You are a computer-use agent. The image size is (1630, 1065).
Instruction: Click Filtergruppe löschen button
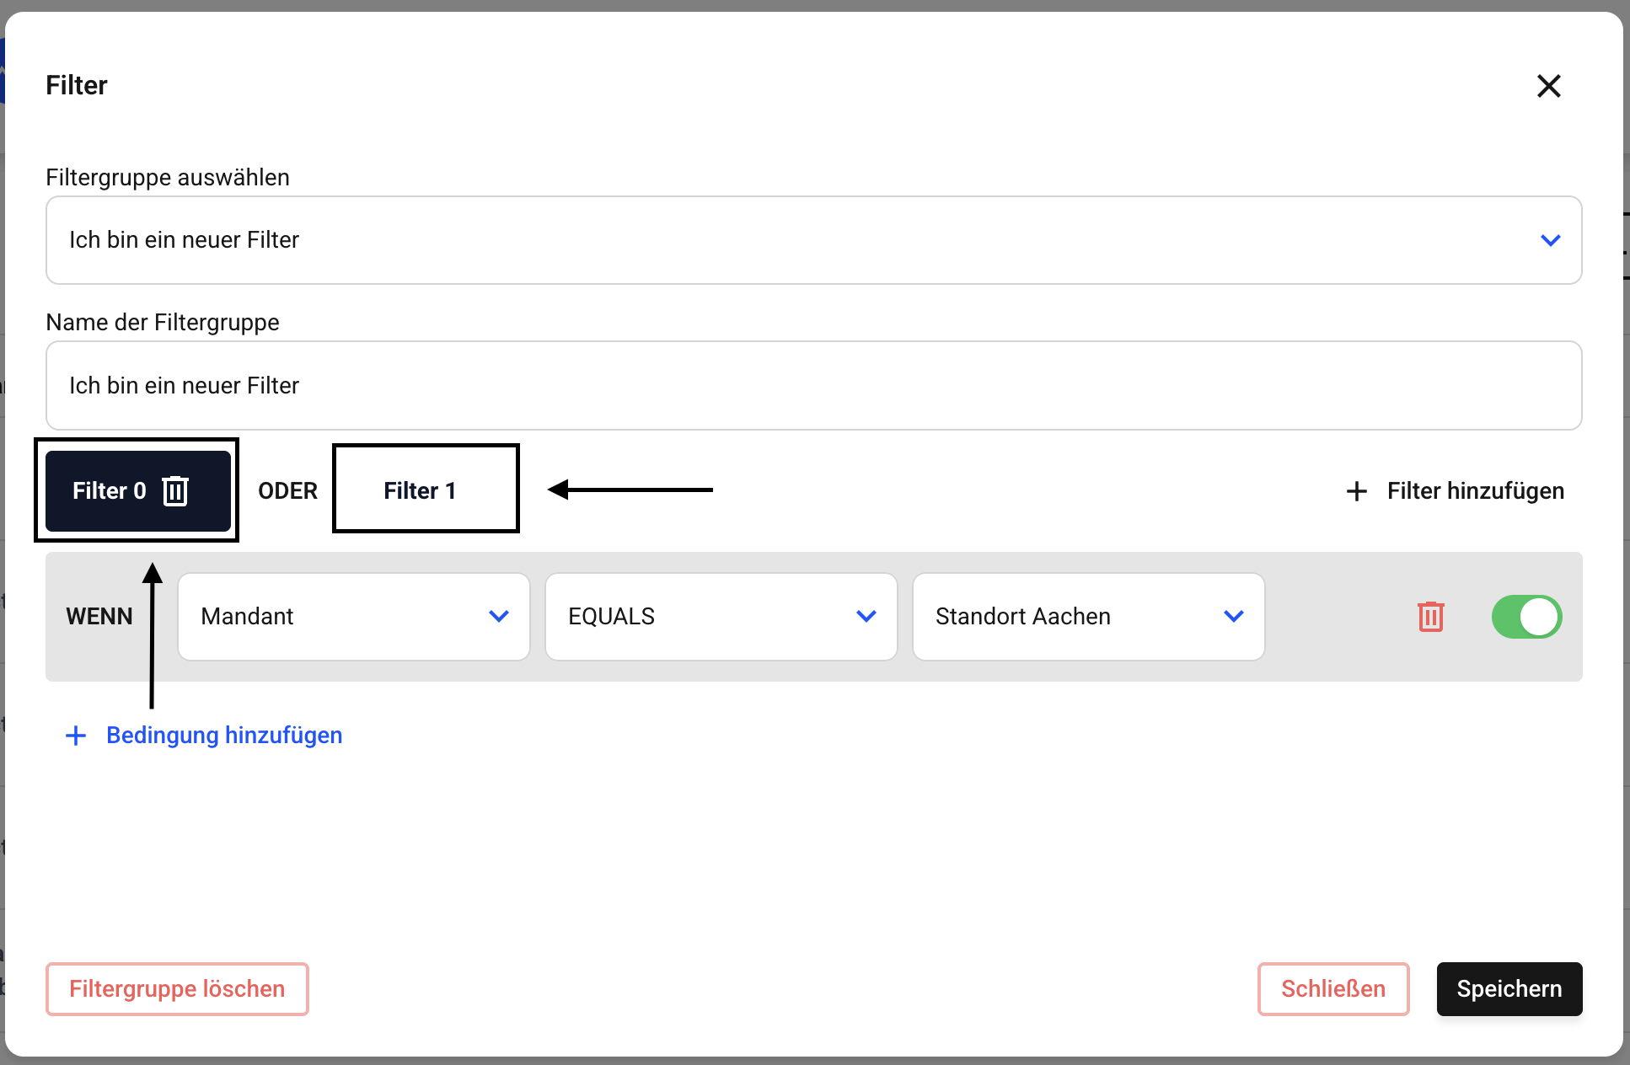177,989
